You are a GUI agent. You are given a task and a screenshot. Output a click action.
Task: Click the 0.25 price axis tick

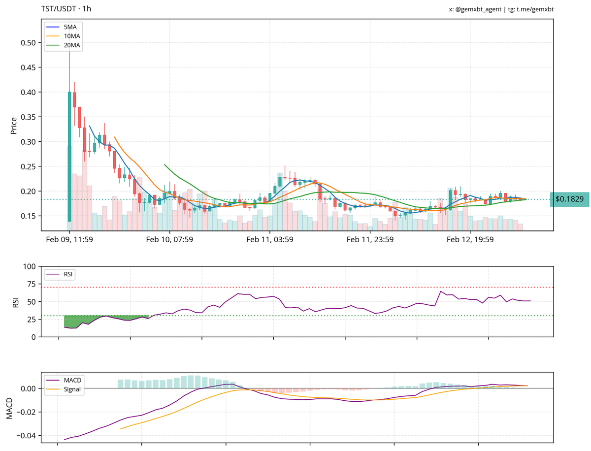click(x=28, y=166)
